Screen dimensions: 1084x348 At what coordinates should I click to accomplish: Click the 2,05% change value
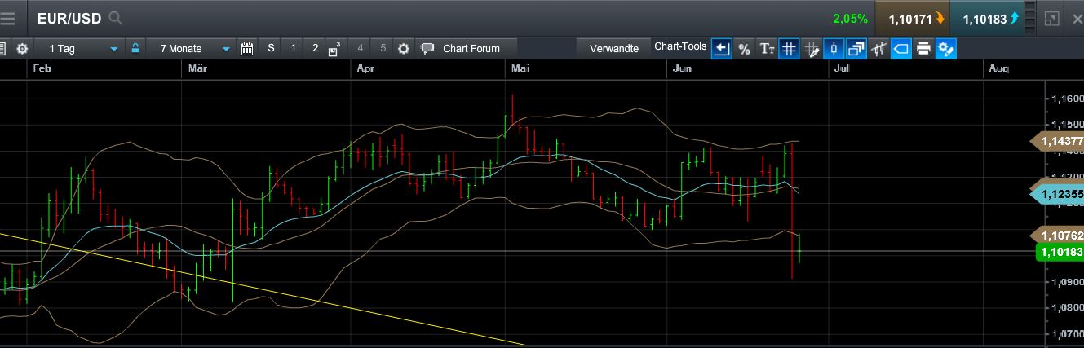(x=850, y=18)
